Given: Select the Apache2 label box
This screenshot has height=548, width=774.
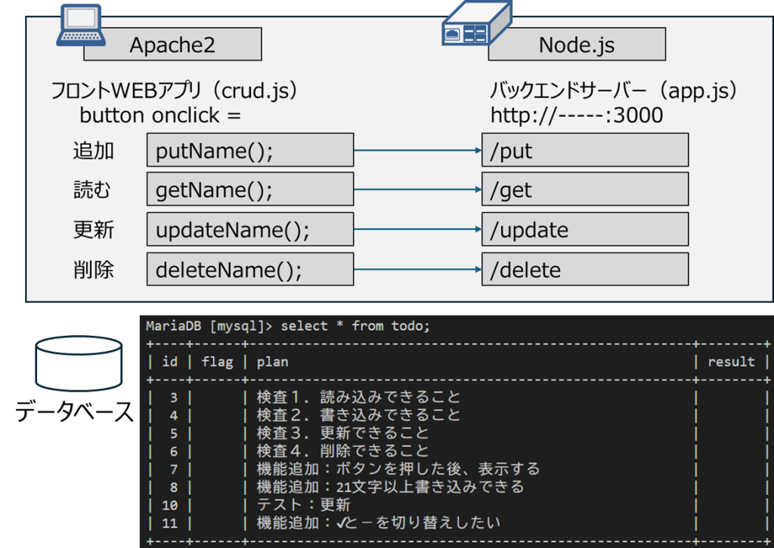Looking at the screenshot, I should coord(172,45).
